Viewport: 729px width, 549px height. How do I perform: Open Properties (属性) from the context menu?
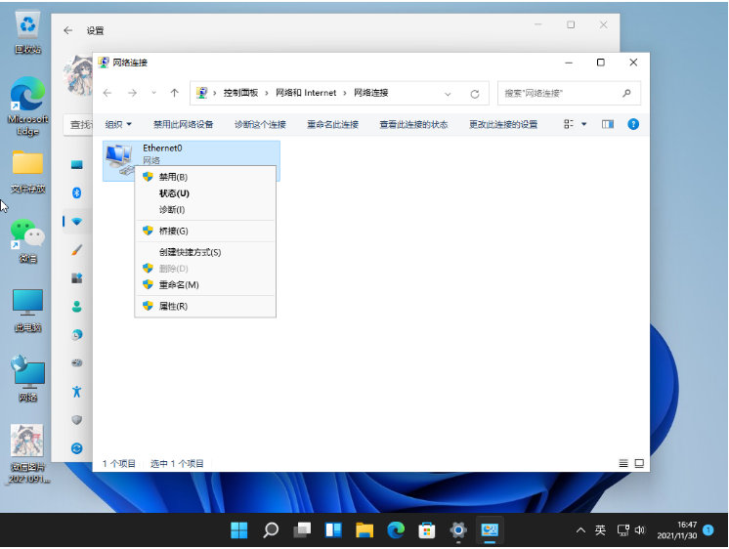(205, 306)
